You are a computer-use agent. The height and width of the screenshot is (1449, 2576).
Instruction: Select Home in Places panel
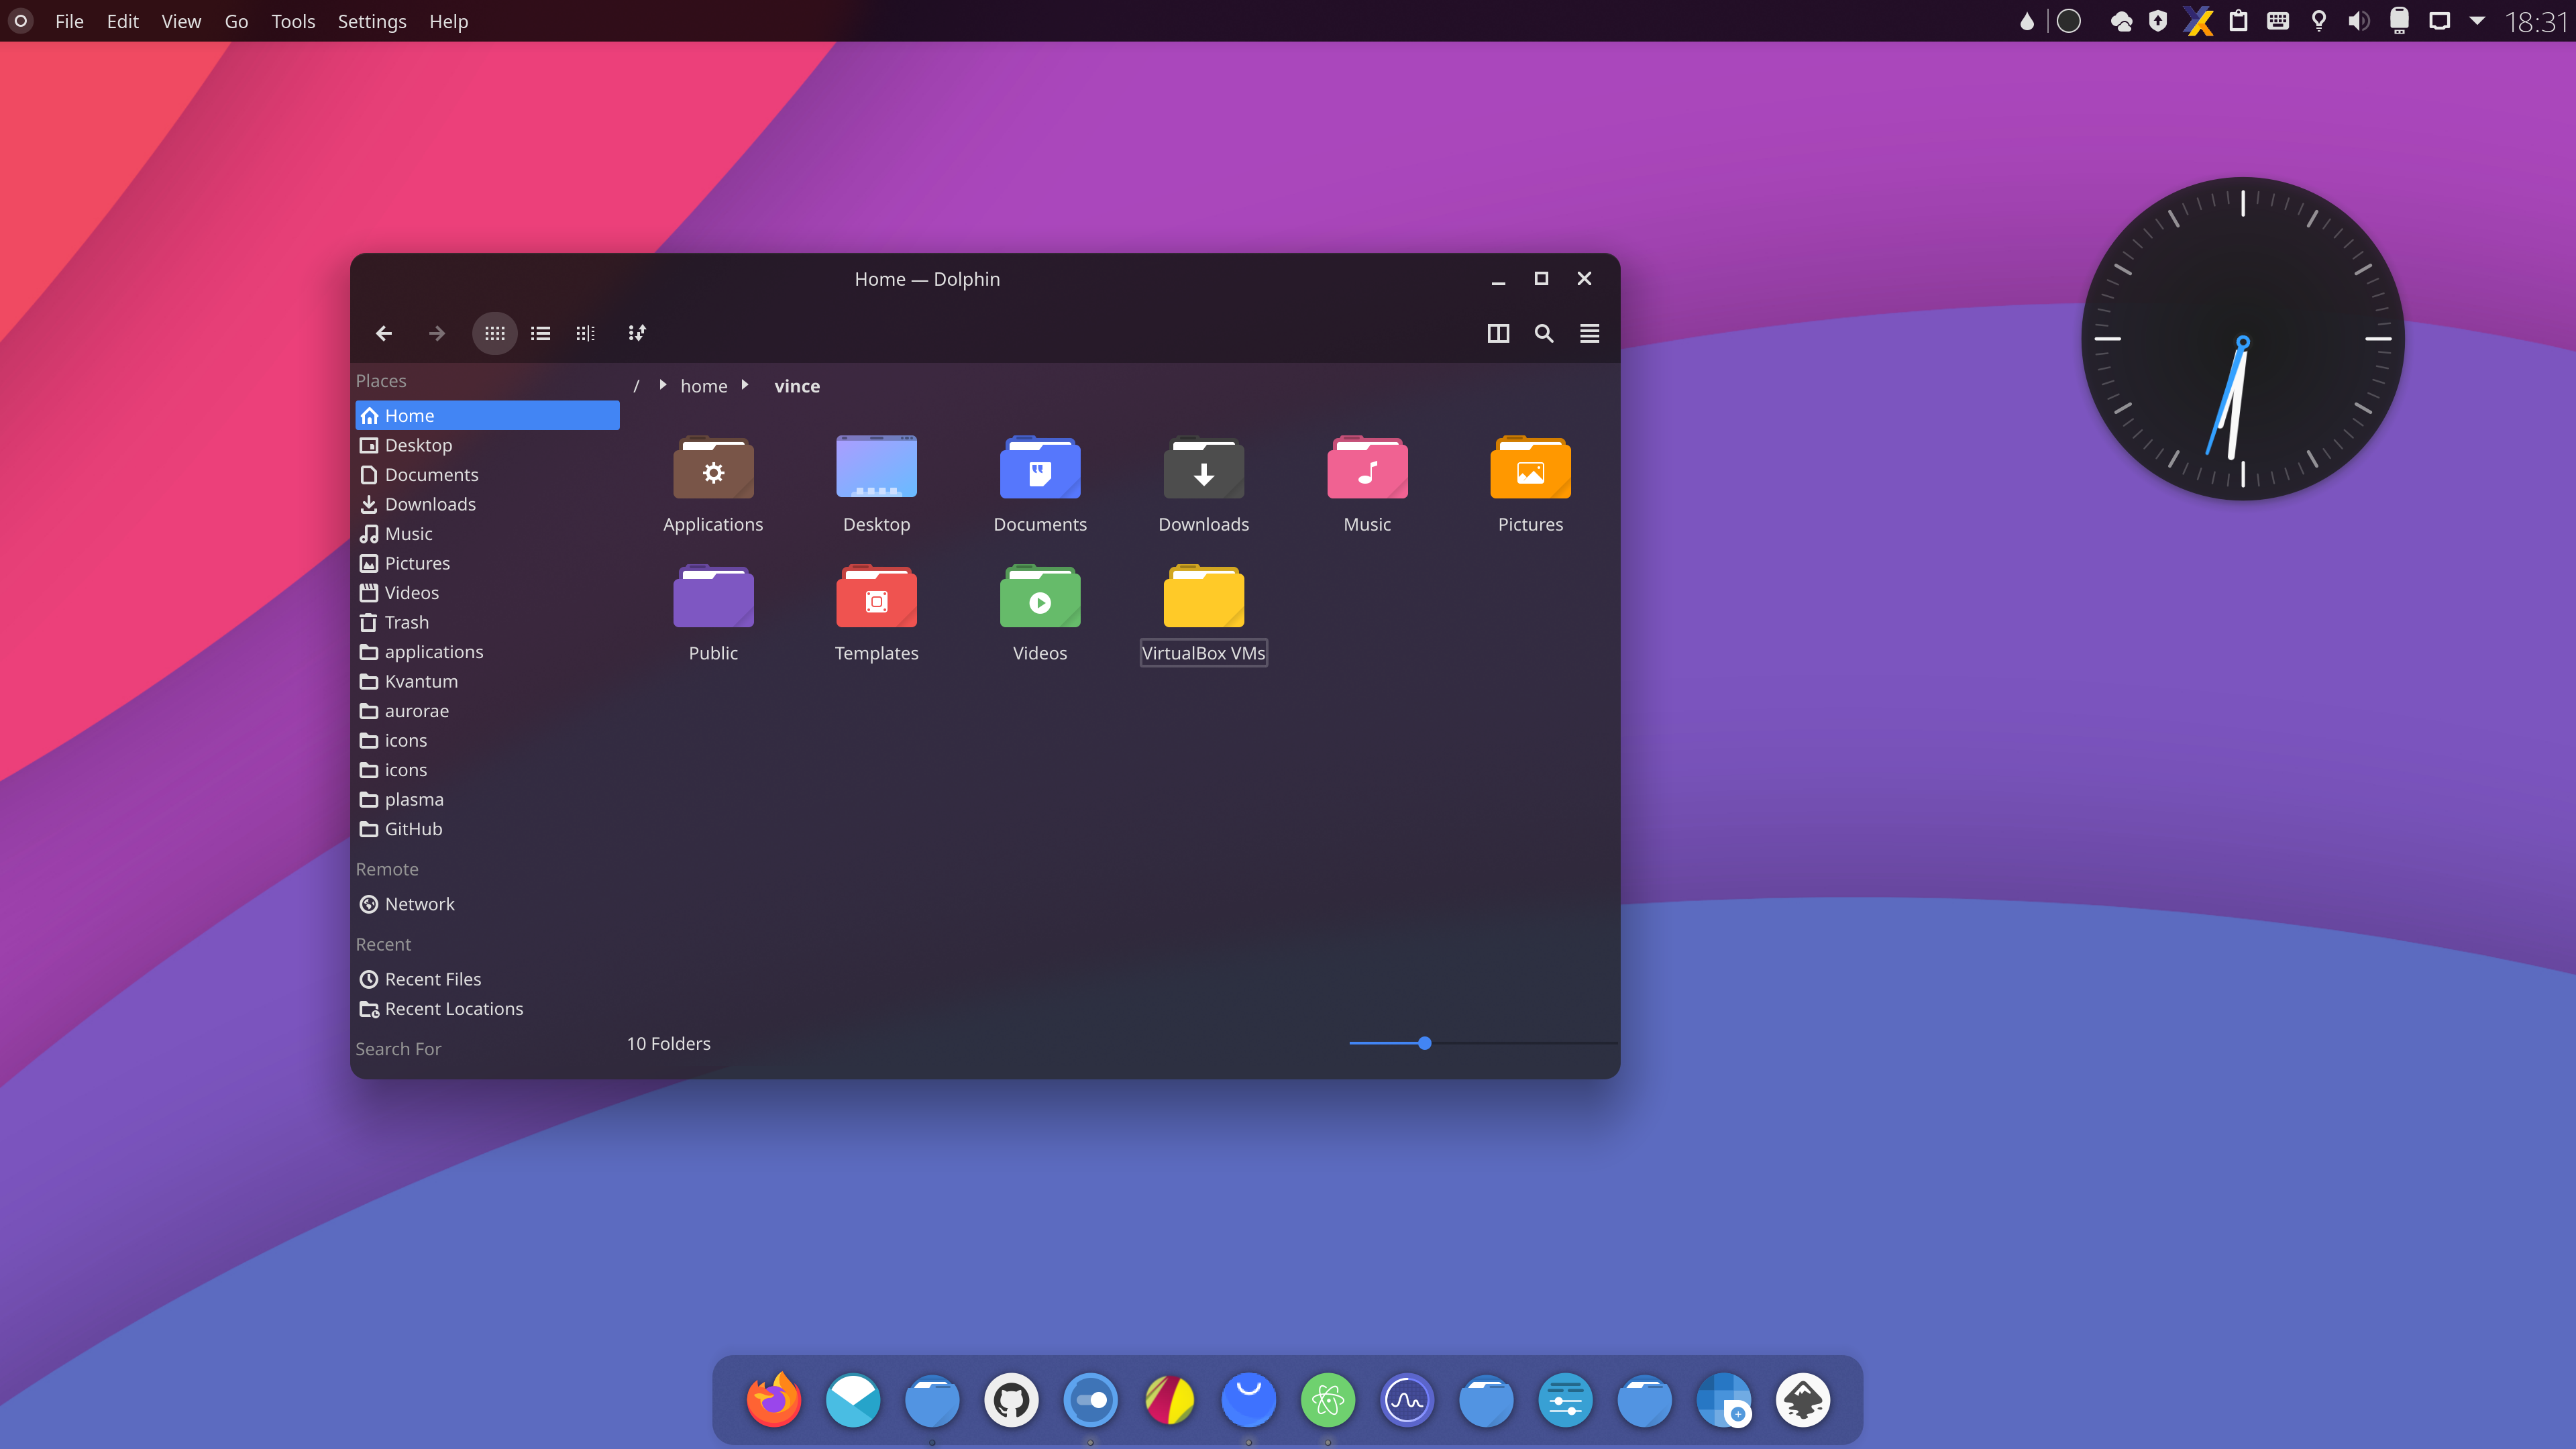pos(487,415)
